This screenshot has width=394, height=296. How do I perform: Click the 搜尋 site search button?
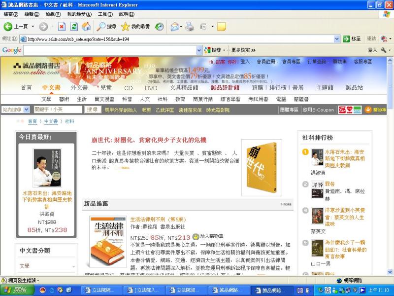(x=92, y=110)
